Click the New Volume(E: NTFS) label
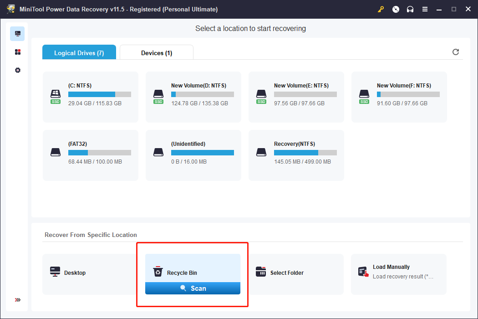The height and width of the screenshot is (319, 478). pyautogui.click(x=301, y=86)
